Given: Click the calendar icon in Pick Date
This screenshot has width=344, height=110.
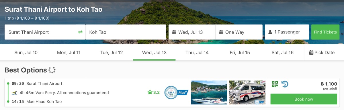Looking at the screenshot, I should tap(311, 53).
